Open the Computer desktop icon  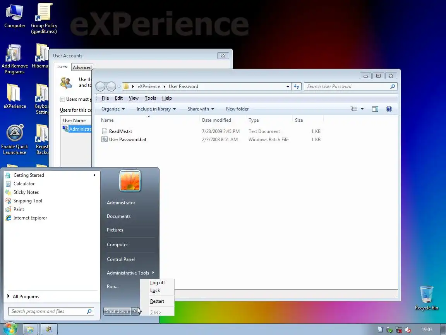[x=14, y=16]
